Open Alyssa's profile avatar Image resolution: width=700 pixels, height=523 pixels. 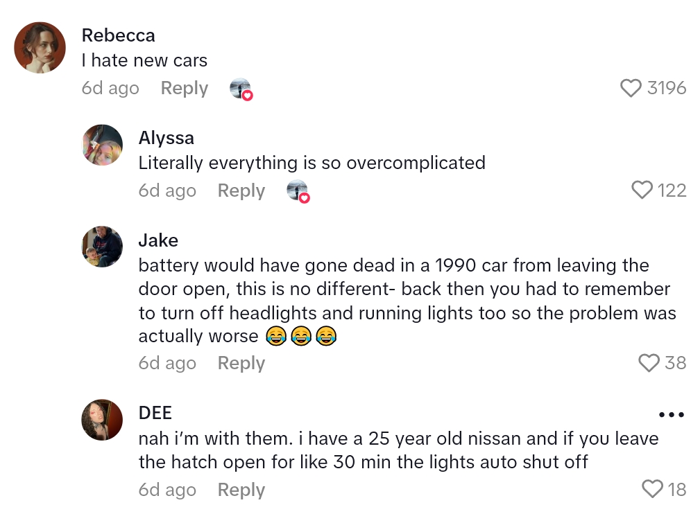point(103,145)
